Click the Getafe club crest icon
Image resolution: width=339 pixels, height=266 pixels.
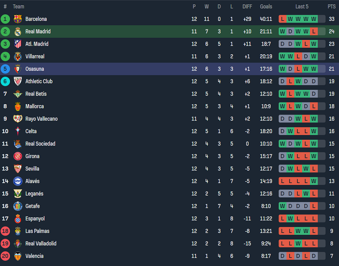coord(18,206)
